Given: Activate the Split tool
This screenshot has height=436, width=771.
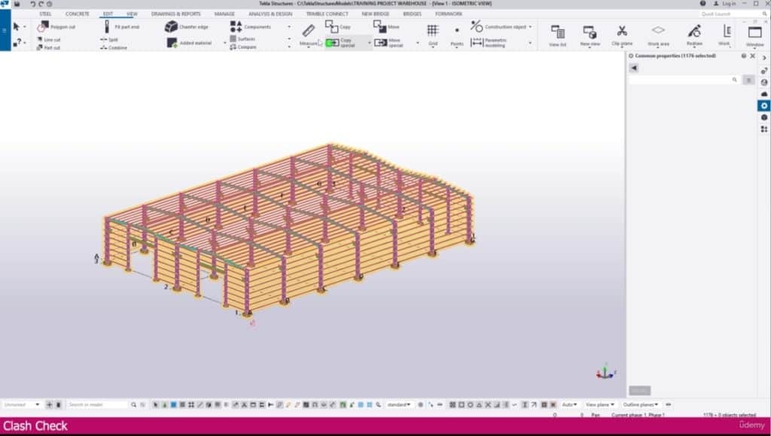Looking at the screenshot, I should [x=109, y=39].
